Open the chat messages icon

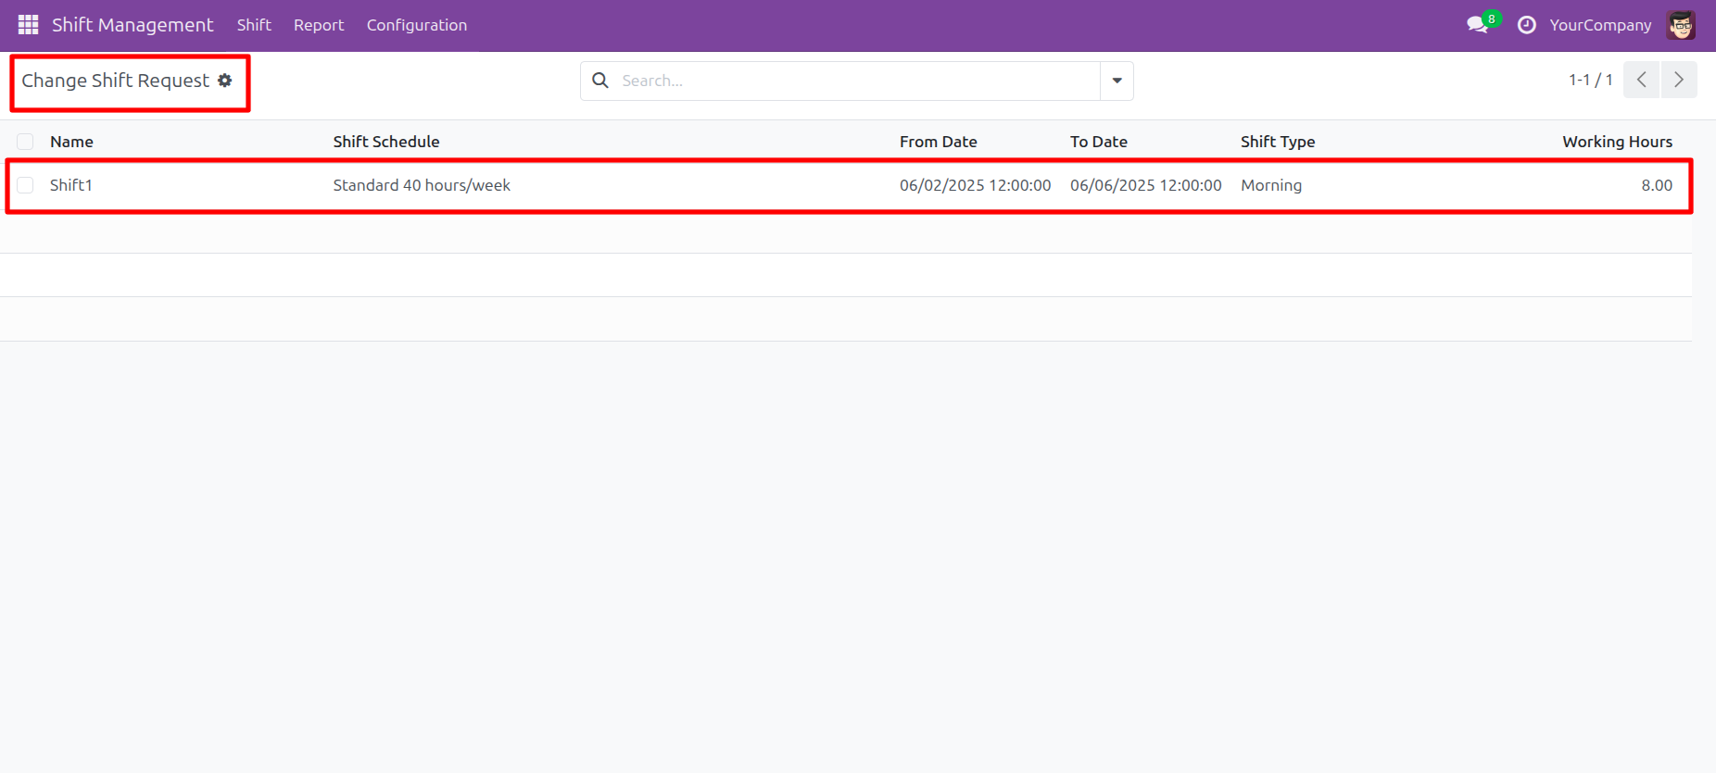[1478, 25]
